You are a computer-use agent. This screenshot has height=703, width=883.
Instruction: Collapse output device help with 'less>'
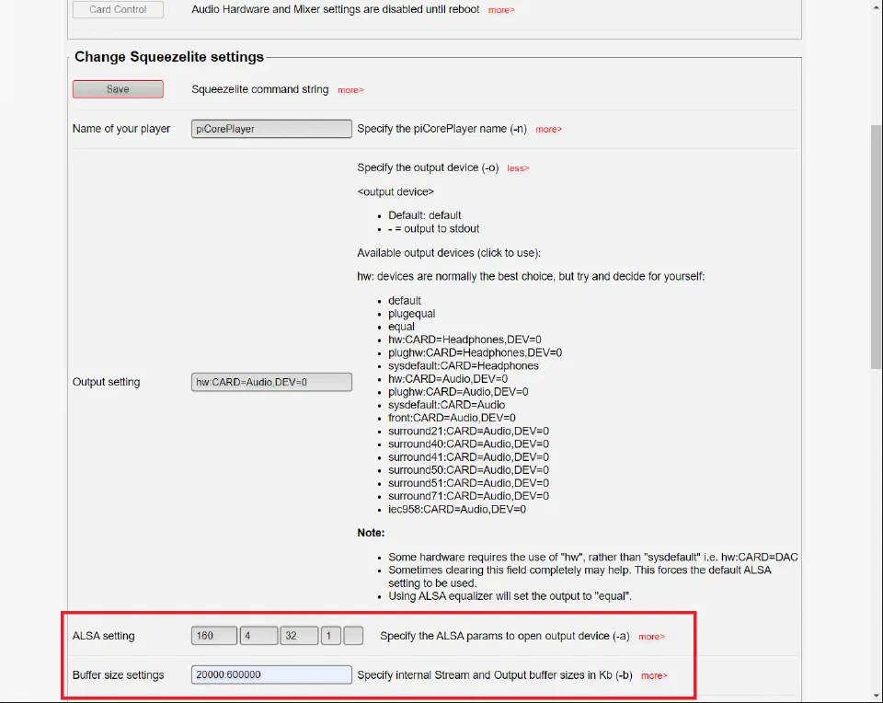click(x=518, y=168)
